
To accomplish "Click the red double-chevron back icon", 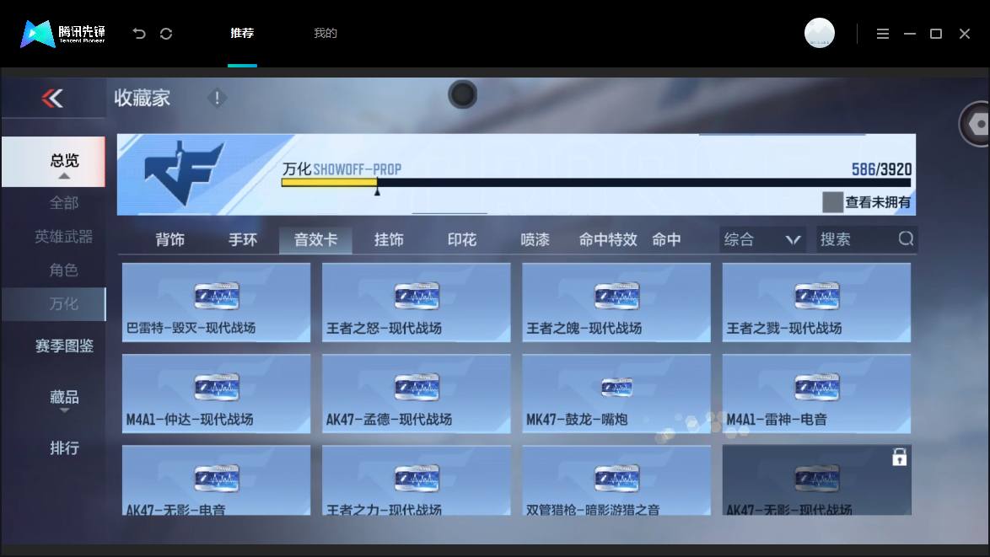I will (52, 99).
